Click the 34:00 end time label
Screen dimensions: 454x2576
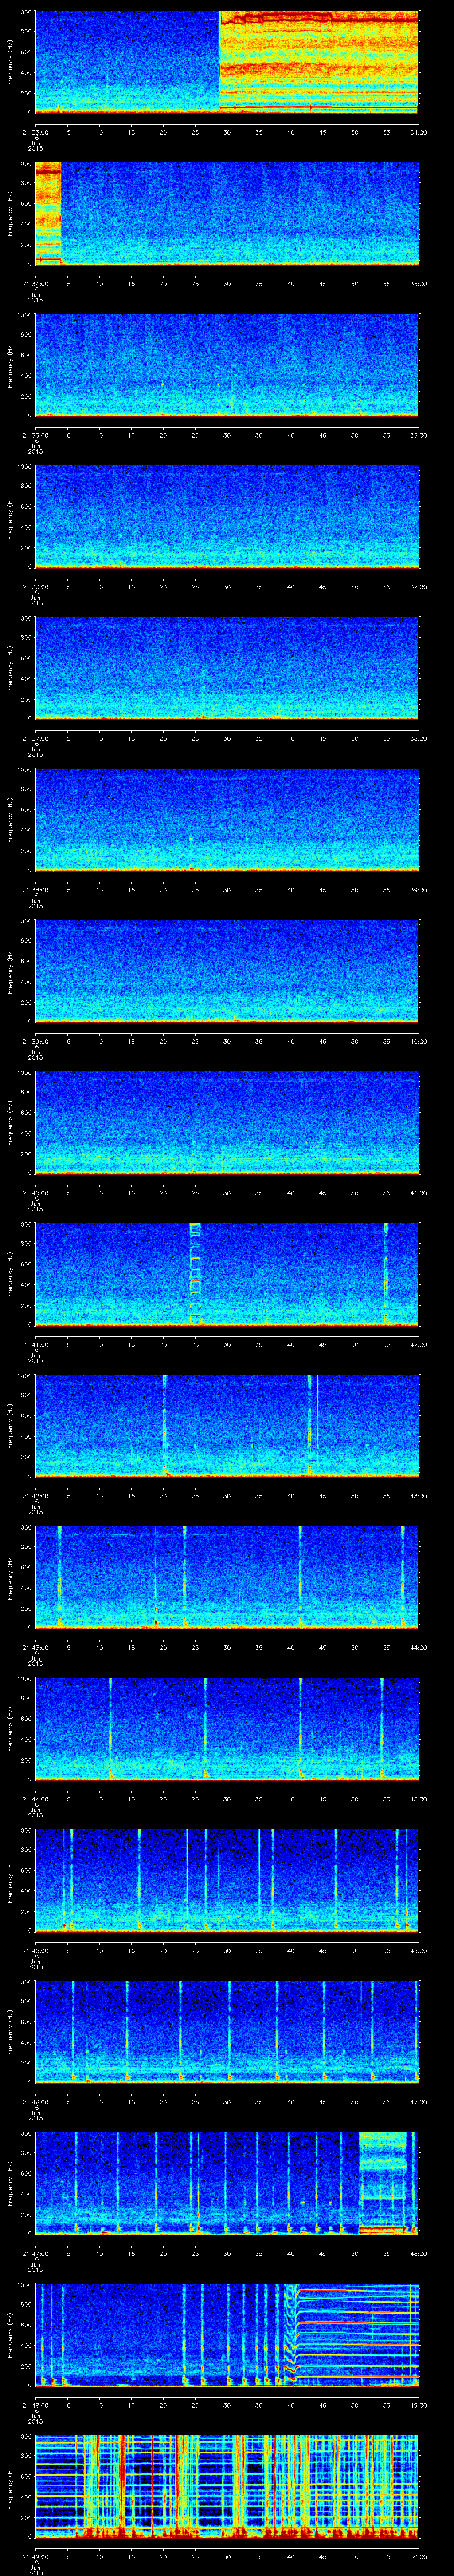coord(419,132)
